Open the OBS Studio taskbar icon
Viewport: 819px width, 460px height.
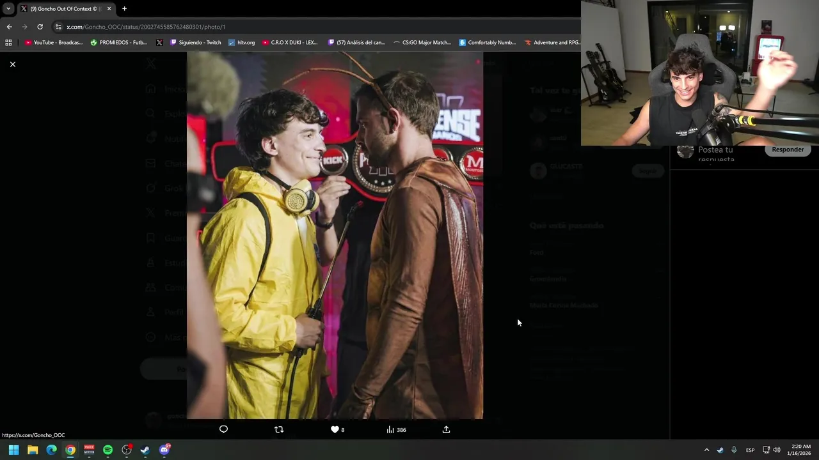pos(127,450)
